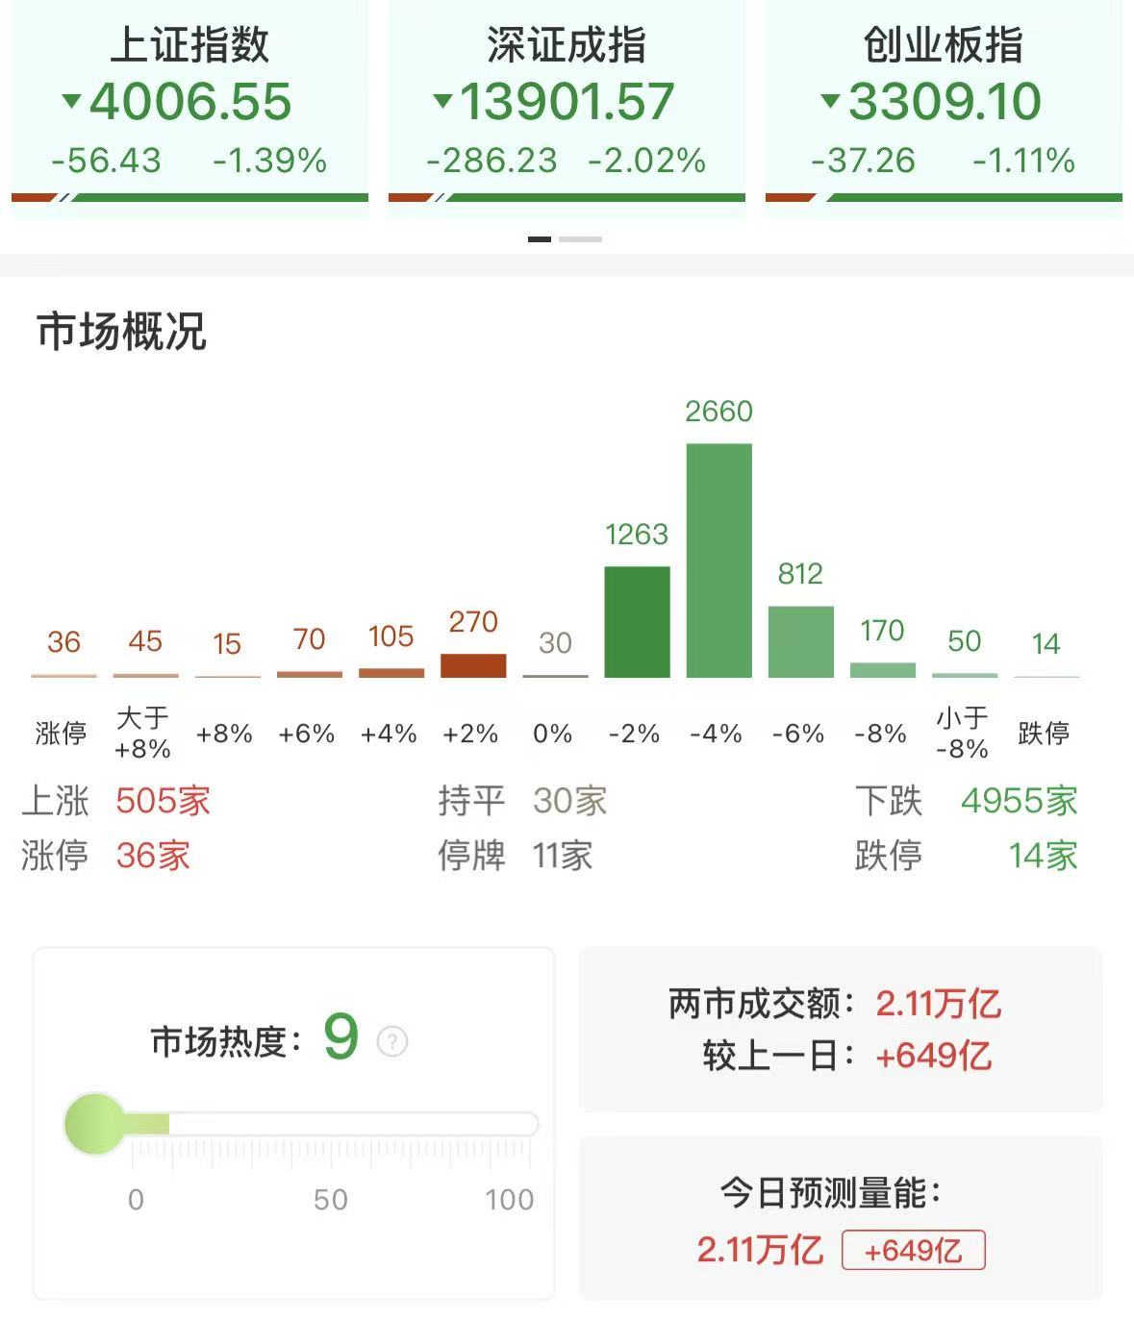The height and width of the screenshot is (1320, 1134).
Task: Tap the -6% bar showing 812 stocks
Action: tap(800, 641)
